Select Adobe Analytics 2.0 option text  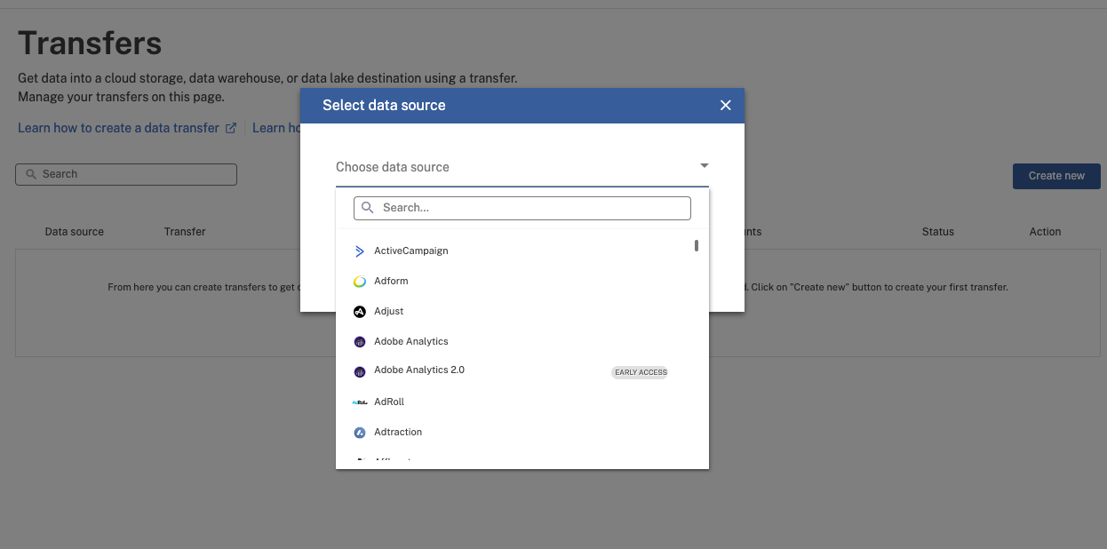(418, 370)
